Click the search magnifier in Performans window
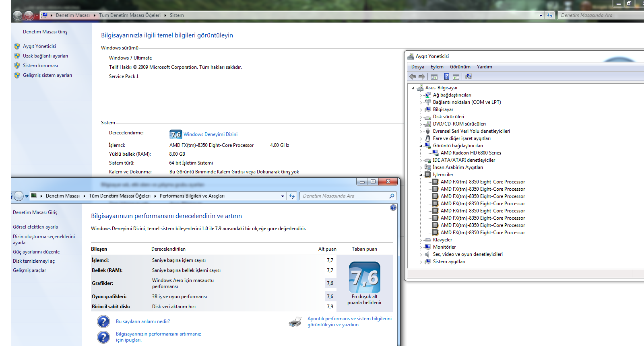 tap(392, 196)
